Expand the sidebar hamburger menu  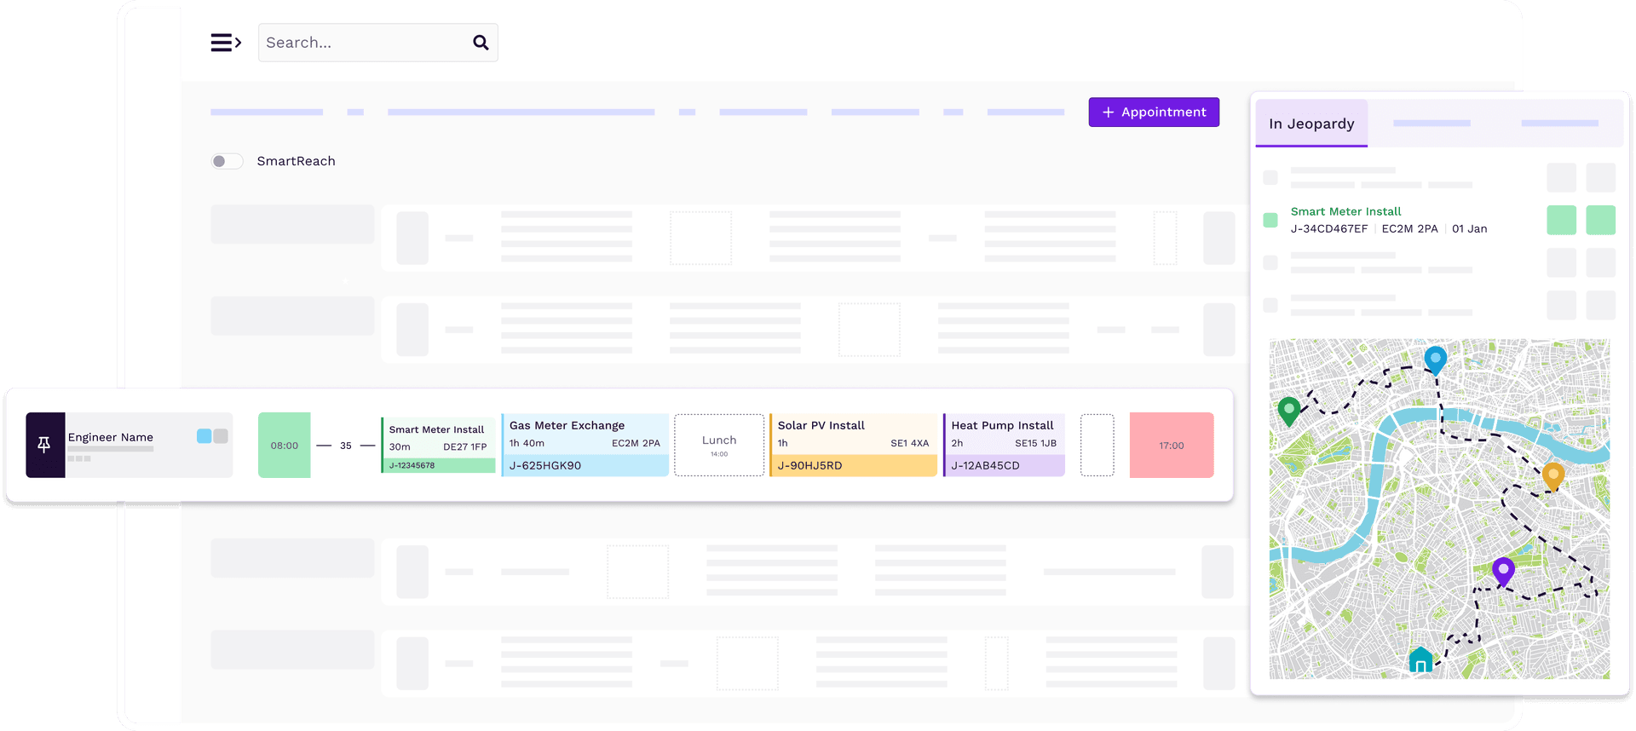point(226,43)
